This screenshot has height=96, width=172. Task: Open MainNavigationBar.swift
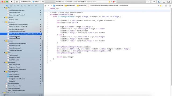17,10
